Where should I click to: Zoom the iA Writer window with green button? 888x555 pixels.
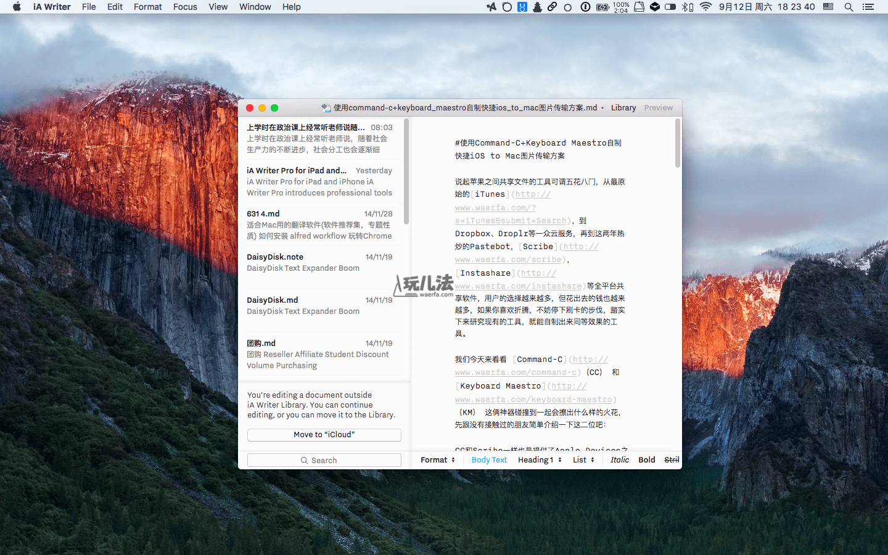coord(274,108)
